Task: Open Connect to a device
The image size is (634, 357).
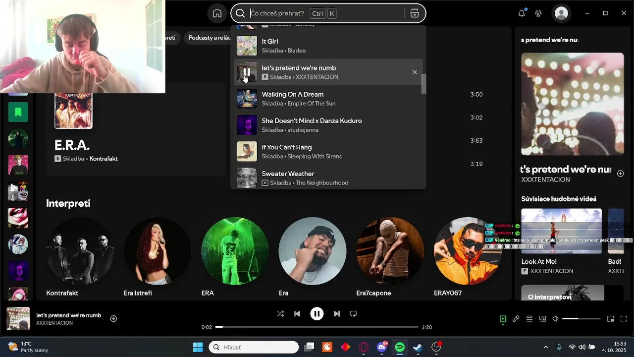Action: [x=542, y=319]
